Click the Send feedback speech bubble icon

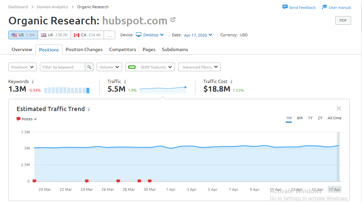pos(285,7)
